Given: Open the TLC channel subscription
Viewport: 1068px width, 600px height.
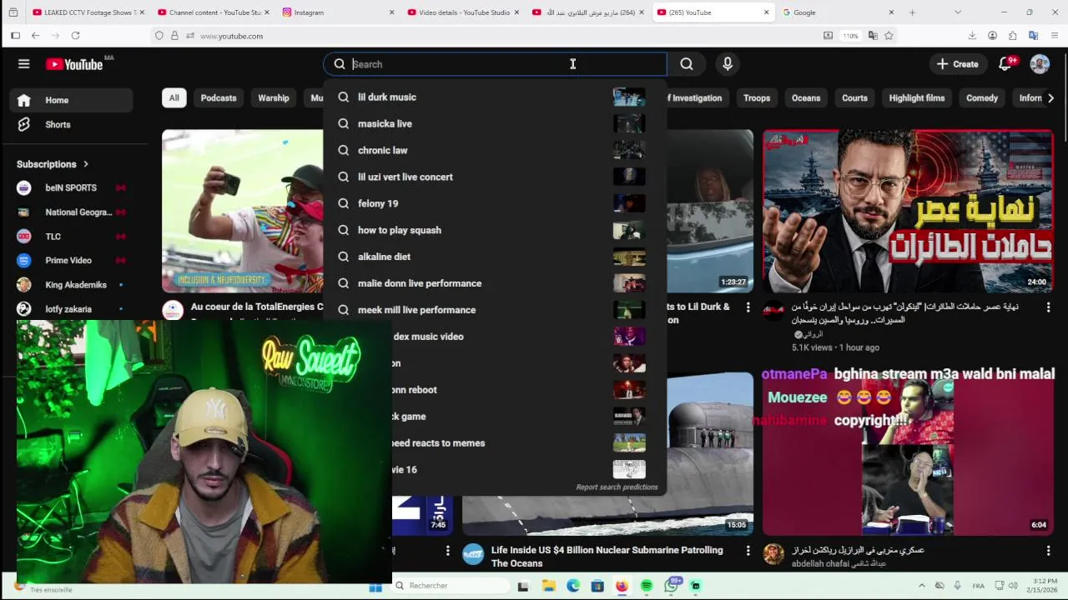Looking at the screenshot, I should point(71,236).
